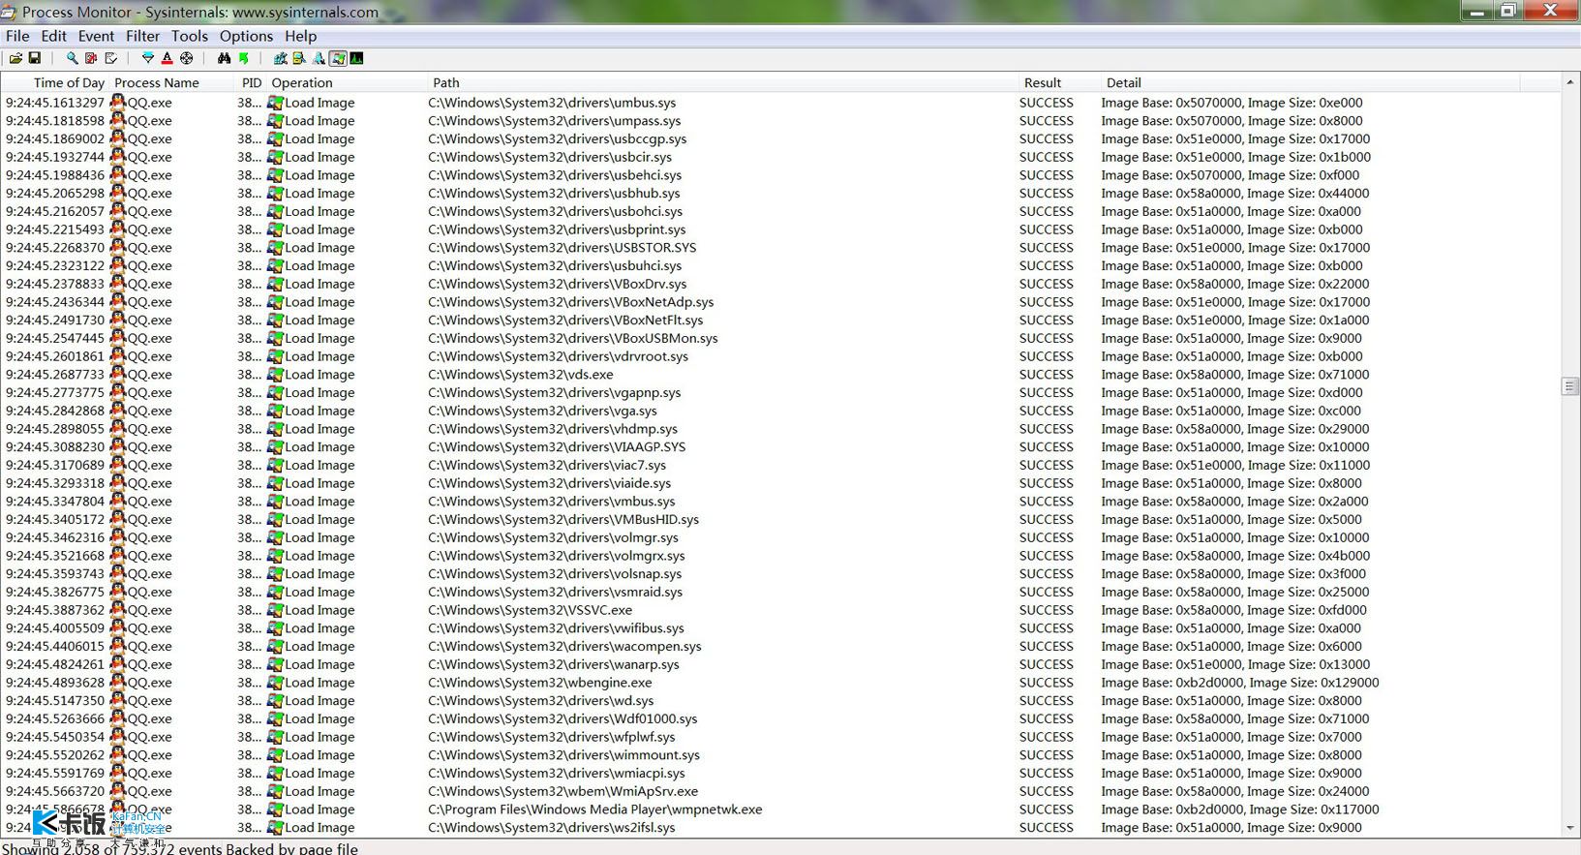This screenshot has width=1581, height=855.
Task: Toggle event capture with the magnifier icon
Action: pos(72,58)
